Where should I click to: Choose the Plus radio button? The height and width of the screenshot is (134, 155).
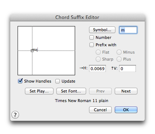point(119,59)
